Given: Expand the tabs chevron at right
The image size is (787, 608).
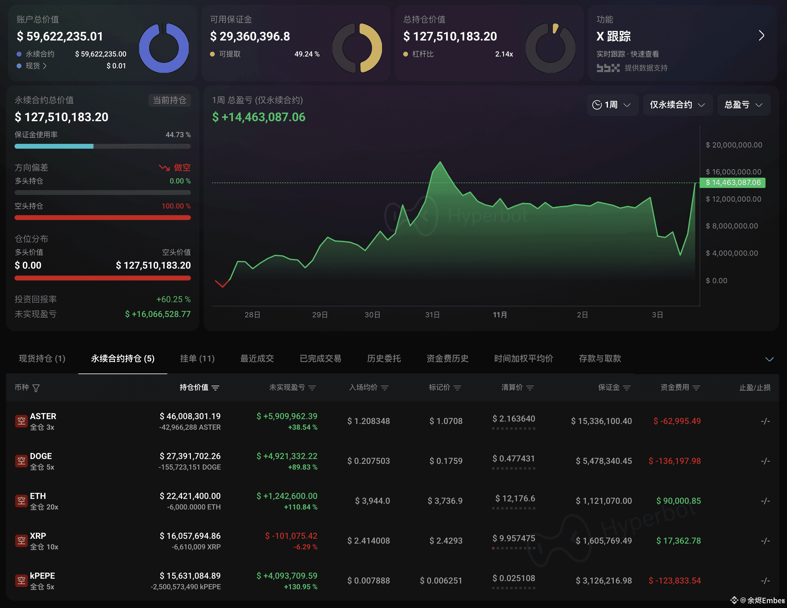Looking at the screenshot, I should click(x=769, y=359).
